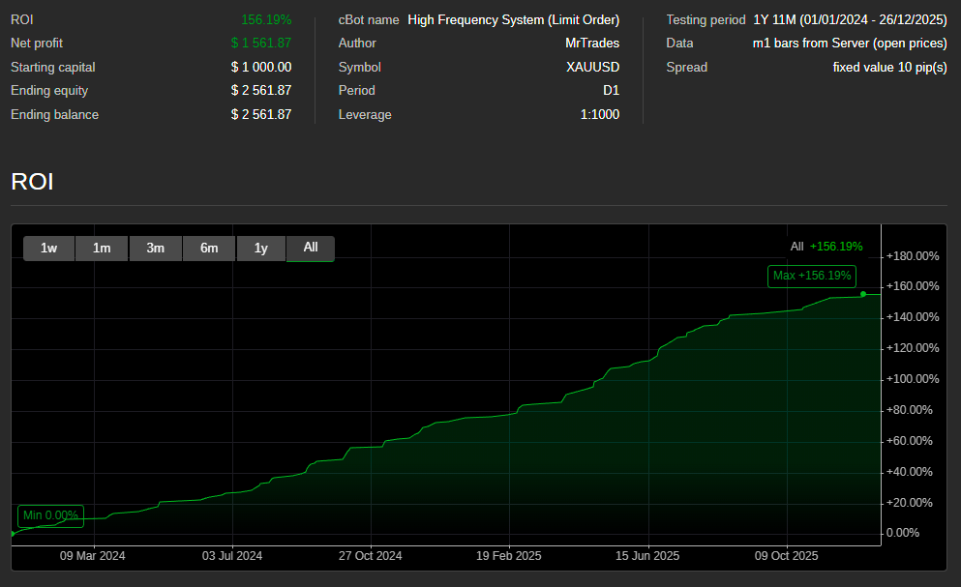Select the 1m time range tab
The width and height of the screenshot is (961, 587).
(x=102, y=249)
